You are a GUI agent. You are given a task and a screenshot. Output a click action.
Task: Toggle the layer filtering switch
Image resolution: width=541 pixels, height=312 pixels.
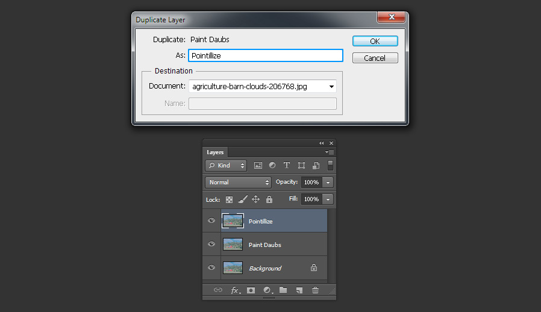330,165
